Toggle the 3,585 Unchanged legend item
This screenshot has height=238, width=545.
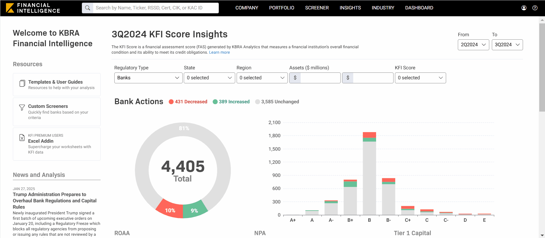coord(277,102)
